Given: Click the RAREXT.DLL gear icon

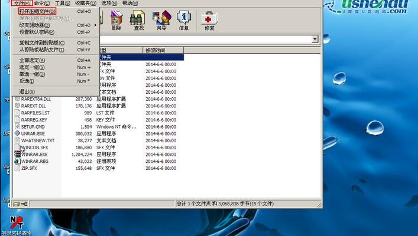Looking at the screenshot, I should coord(17,106).
